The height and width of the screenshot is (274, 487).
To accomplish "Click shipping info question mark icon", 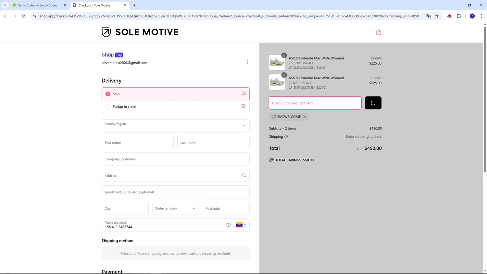I will tap(286, 136).
